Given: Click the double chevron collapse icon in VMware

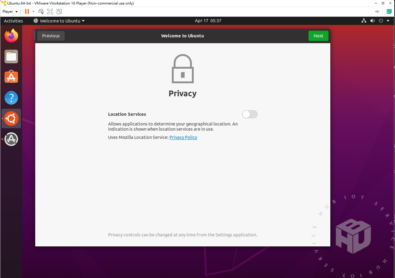Looking at the screenshot, I should [x=377, y=12].
